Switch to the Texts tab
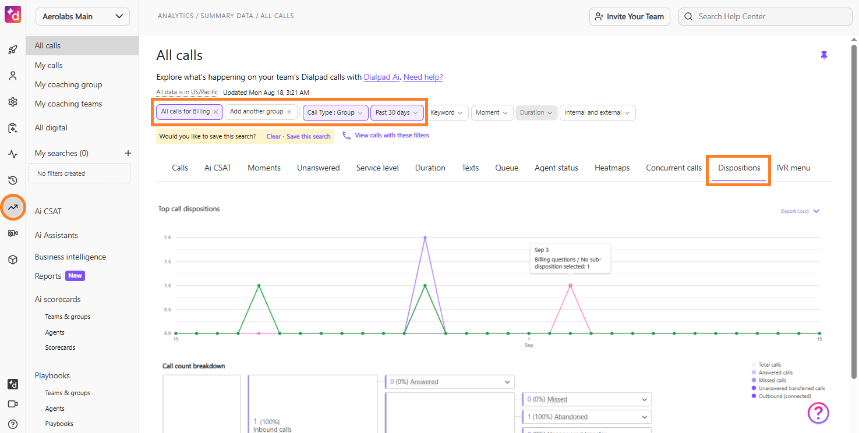Image resolution: width=859 pixels, height=433 pixels. [470, 168]
